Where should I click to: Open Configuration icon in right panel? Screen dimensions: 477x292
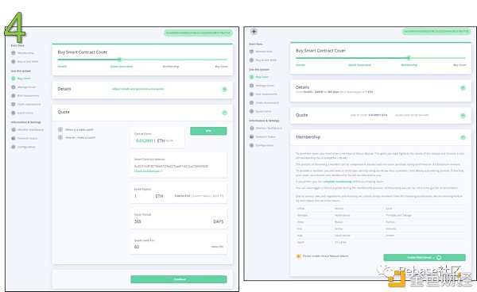[251, 145]
